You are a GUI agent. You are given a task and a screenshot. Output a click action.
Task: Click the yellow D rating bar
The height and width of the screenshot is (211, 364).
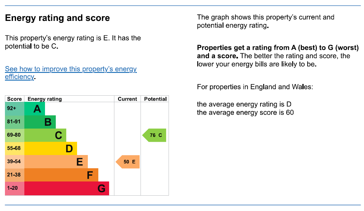point(51,149)
